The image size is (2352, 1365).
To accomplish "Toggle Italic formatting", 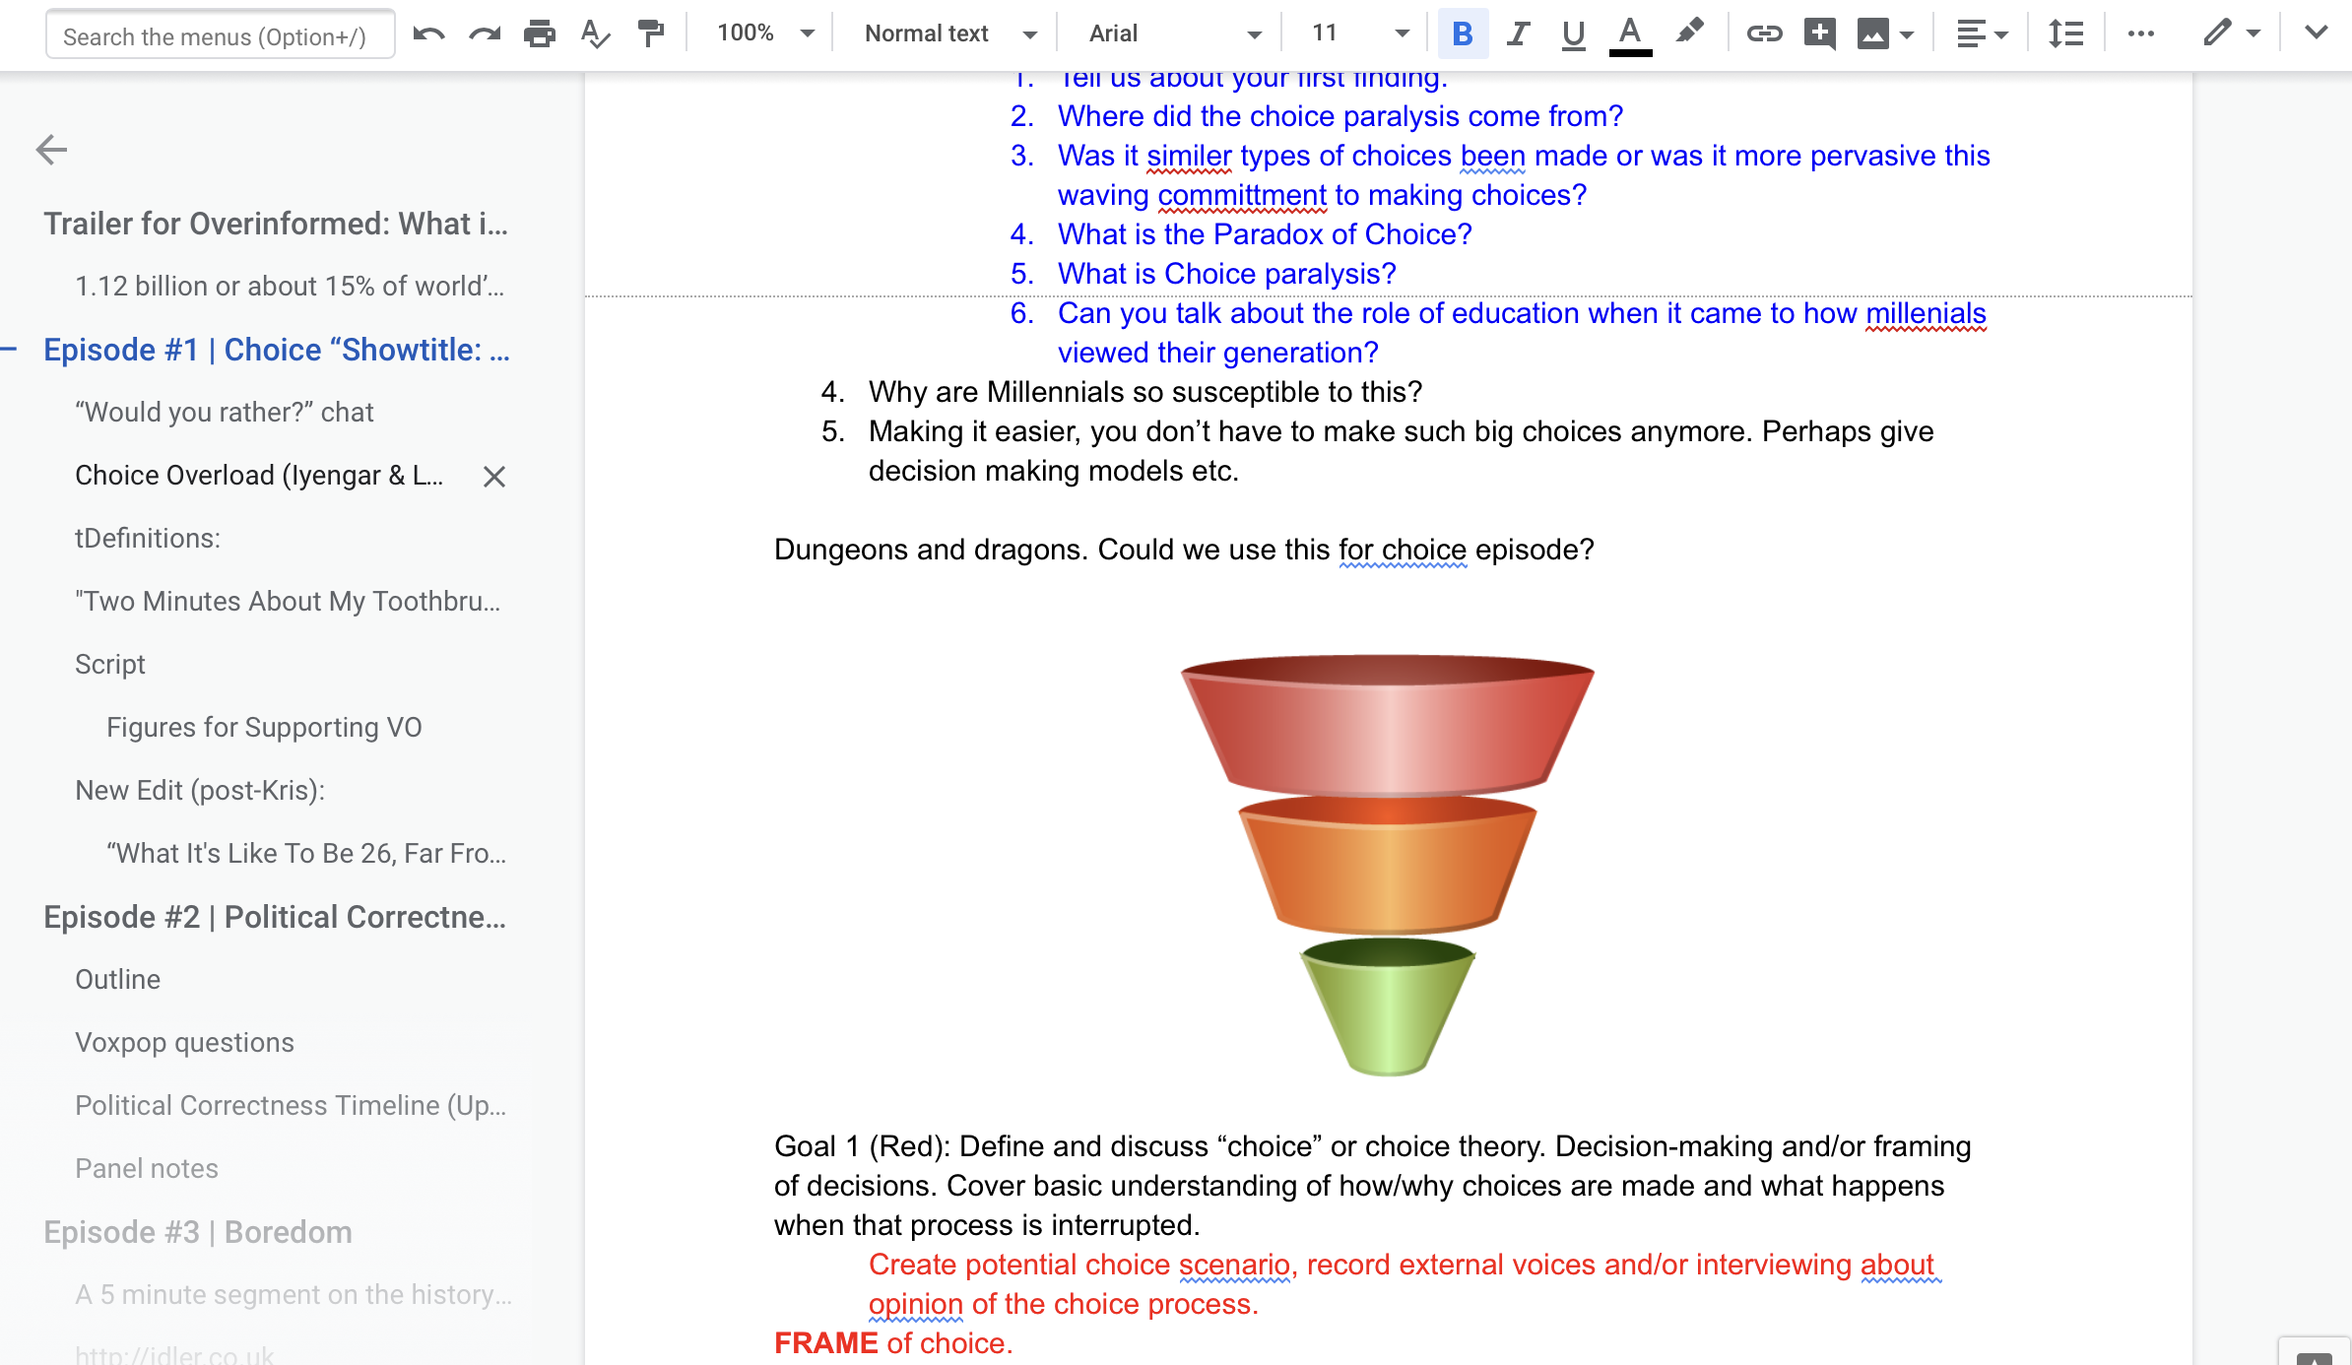I will (x=1518, y=33).
